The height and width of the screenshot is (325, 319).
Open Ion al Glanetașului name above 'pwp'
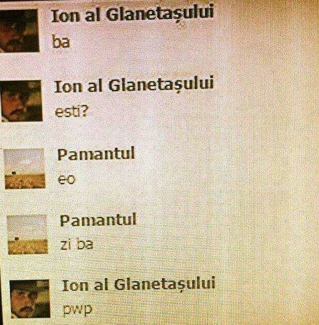139,284
